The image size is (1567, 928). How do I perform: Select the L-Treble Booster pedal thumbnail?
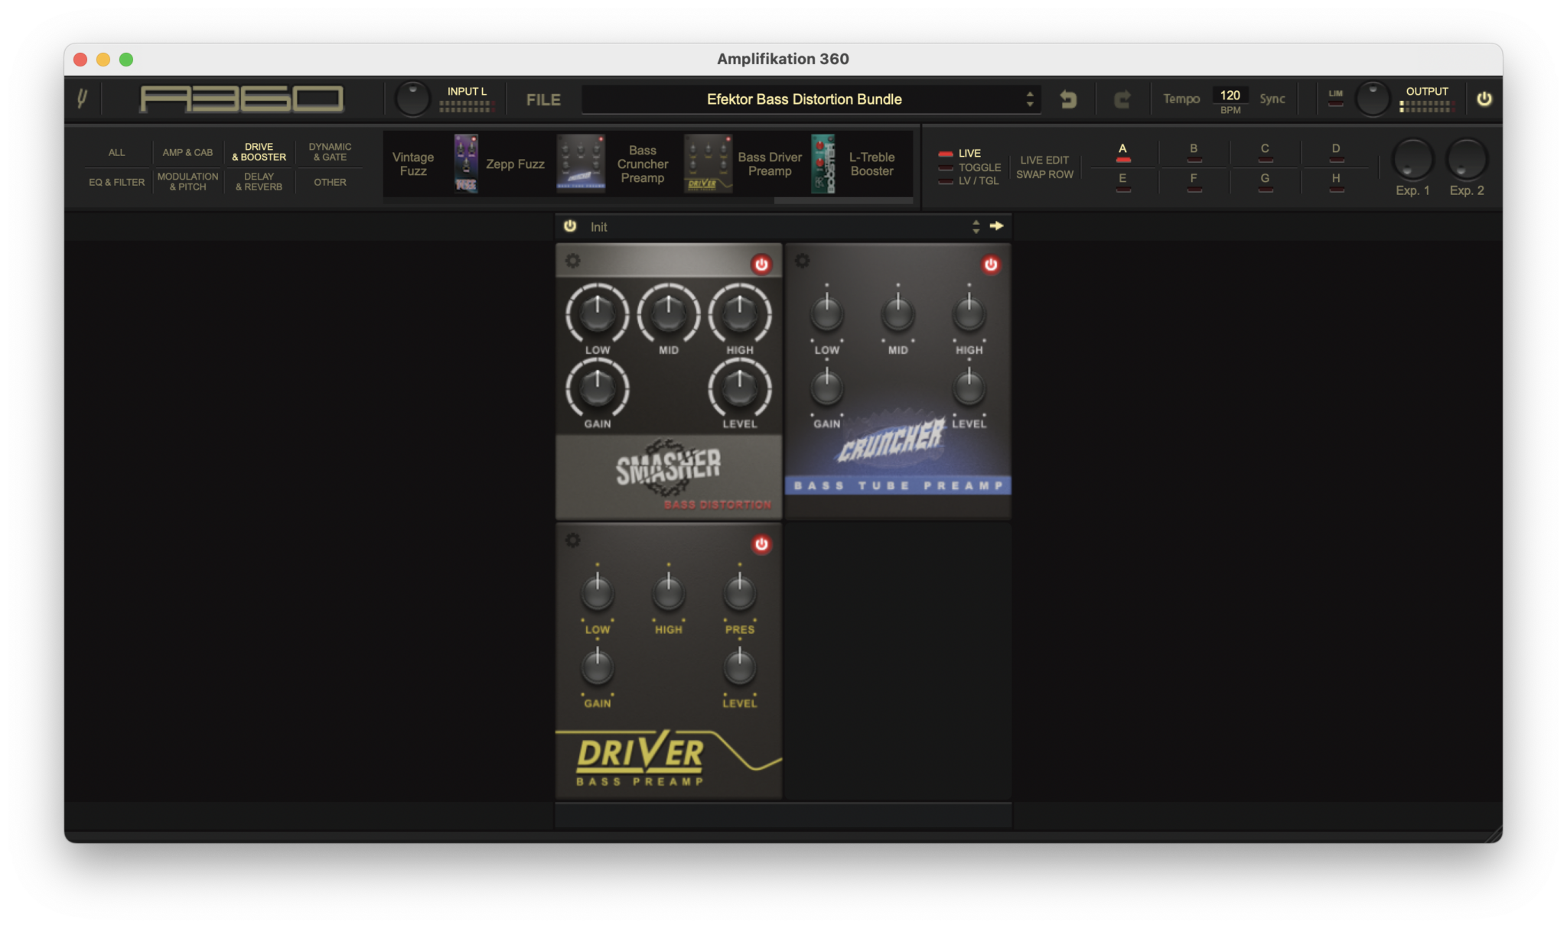click(824, 162)
